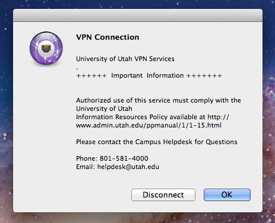Click the galaxy desktop wallpaper outside the dialog
Viewport: 275px width, 223px height.
click(6, 119)
